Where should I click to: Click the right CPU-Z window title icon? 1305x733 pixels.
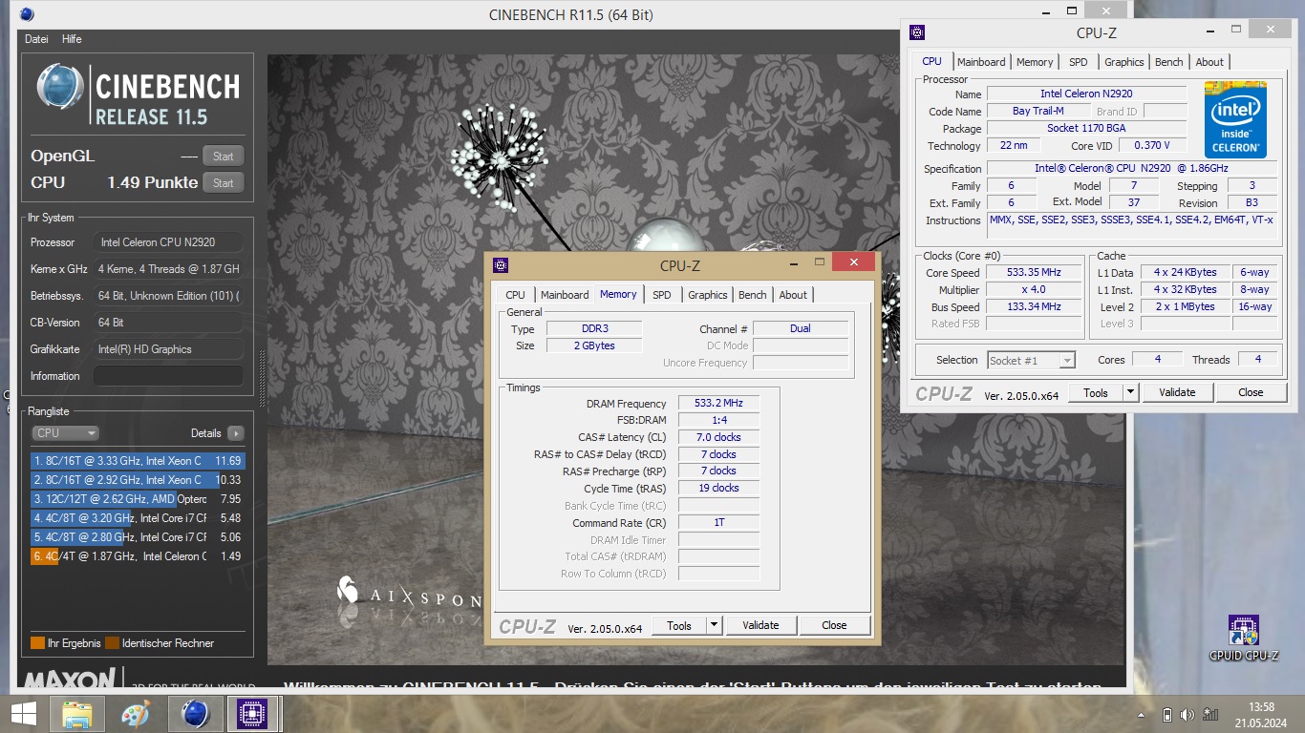click(x=917, y=32)
